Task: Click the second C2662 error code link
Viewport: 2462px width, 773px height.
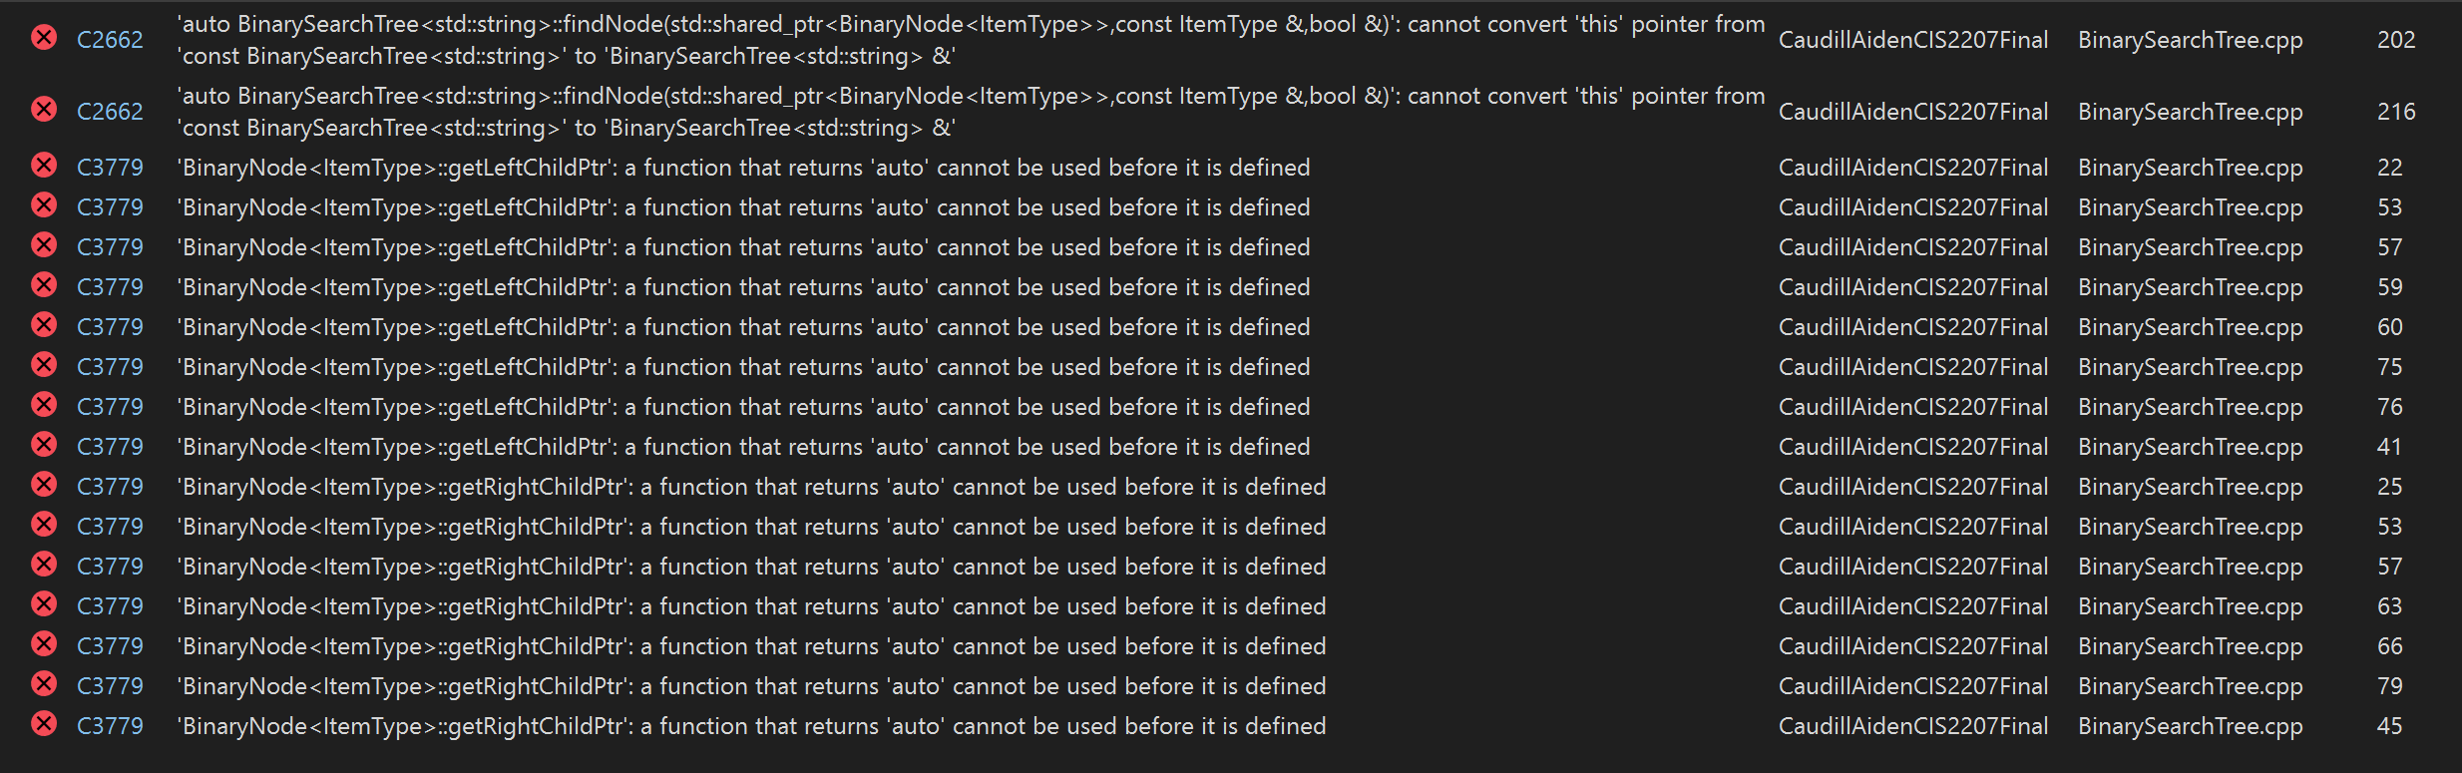Action: (110, 111)
